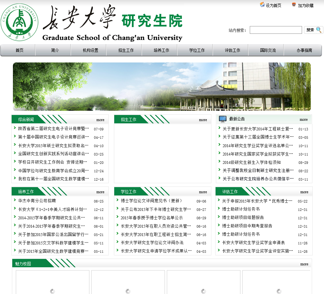The image size is (324, 294).
Task: Open item 华杰中南分公司招聘
Action: click(37, 201)
